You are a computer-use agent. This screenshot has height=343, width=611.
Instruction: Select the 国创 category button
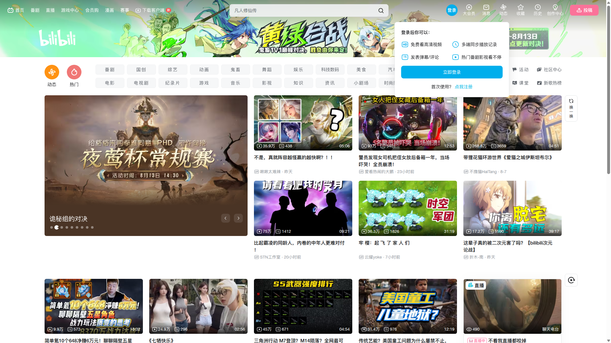(141, 70)
